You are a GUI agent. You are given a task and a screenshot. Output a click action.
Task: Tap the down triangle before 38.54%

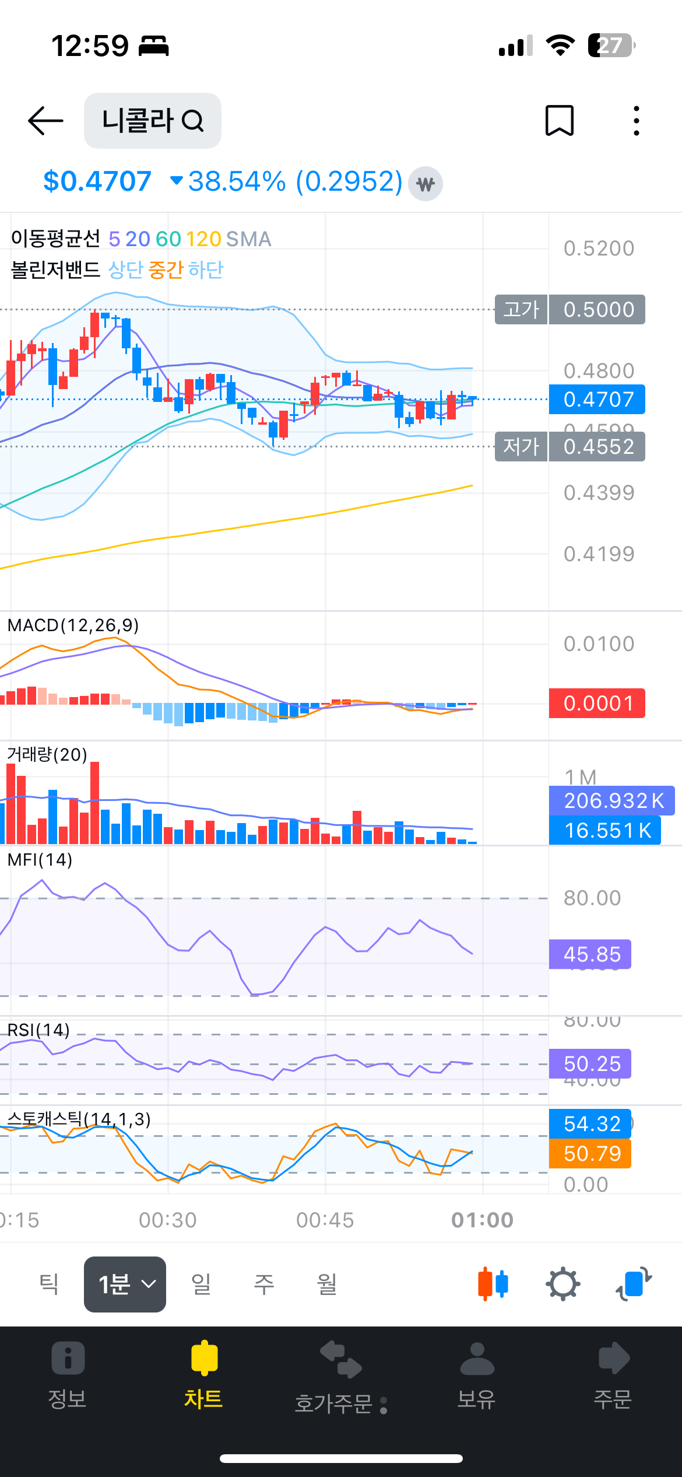(176, 180)
